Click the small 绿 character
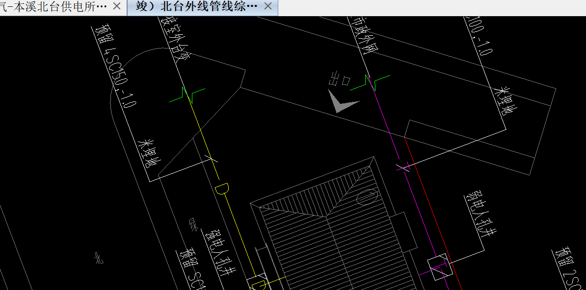Viewport: 586px width, 290px height. [193, 224]
